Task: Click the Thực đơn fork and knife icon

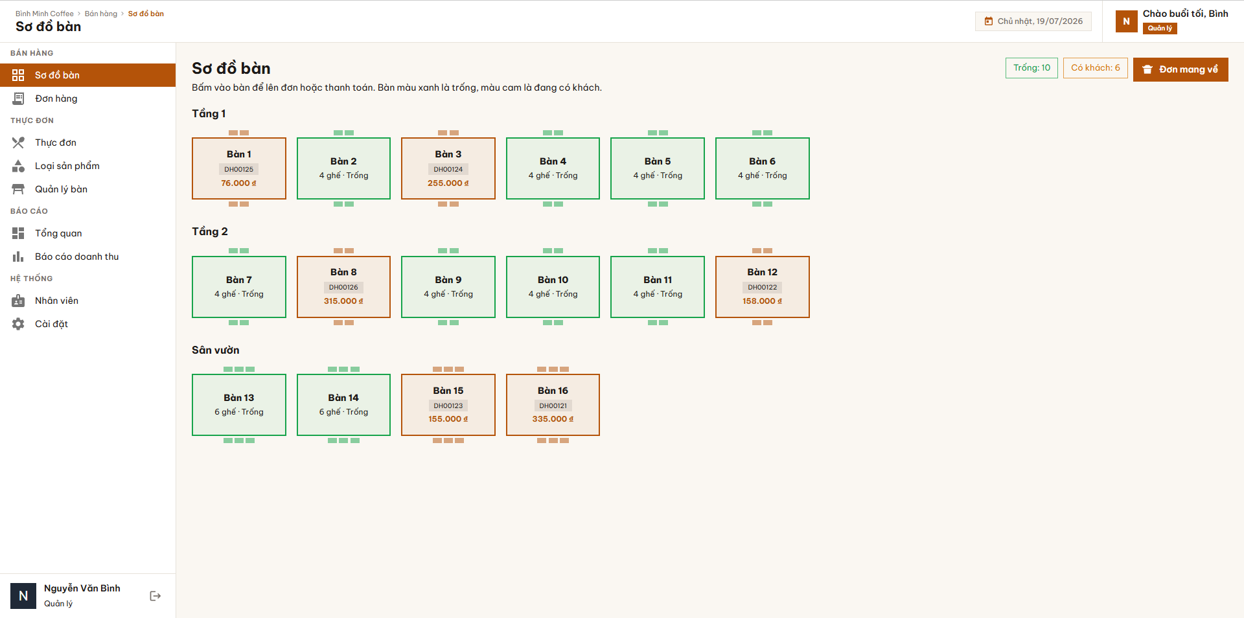Action: click(18, 143)
